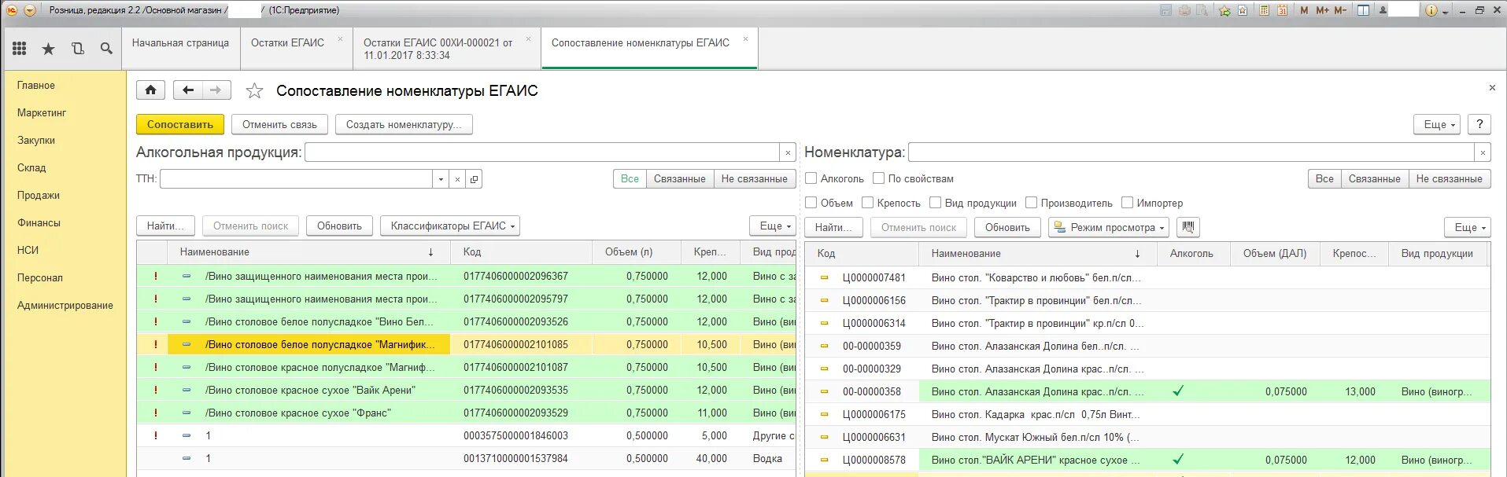The height and width of the screenshot is (477, 1507).
Task: Click Создать номенклатуру... button
Action: coord(404,124)
